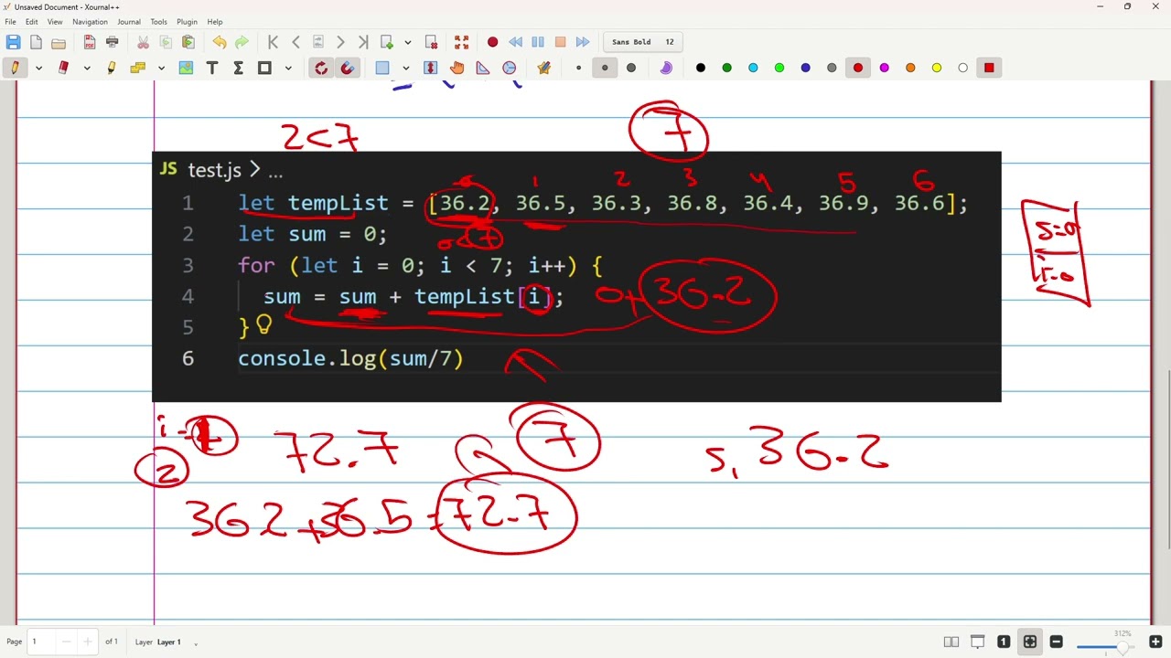This screenshot has width=1171, height=658.
Task: Choose the Hand pan tool
Action: point(457,68)
